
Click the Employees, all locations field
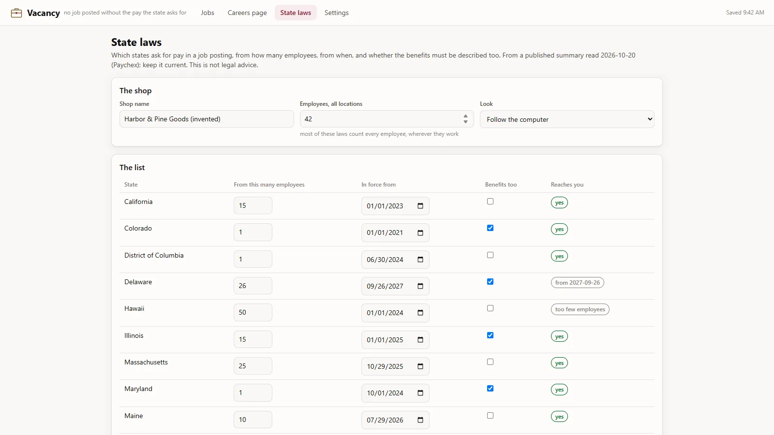click(x=387, y=119)
